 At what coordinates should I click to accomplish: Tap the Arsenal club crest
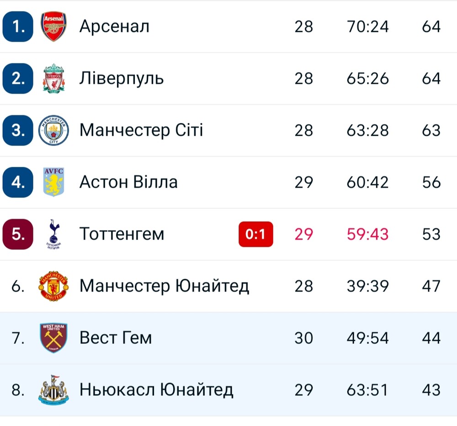(x=53, y=27)
